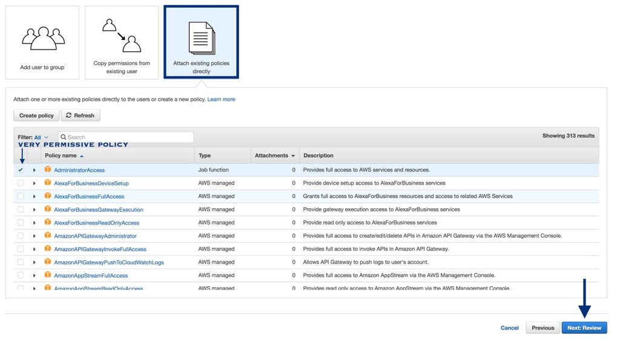Click 'Provides full access to AWS services' description
The width and height of the screenshot is (620, 343).
tap(366, 170)
